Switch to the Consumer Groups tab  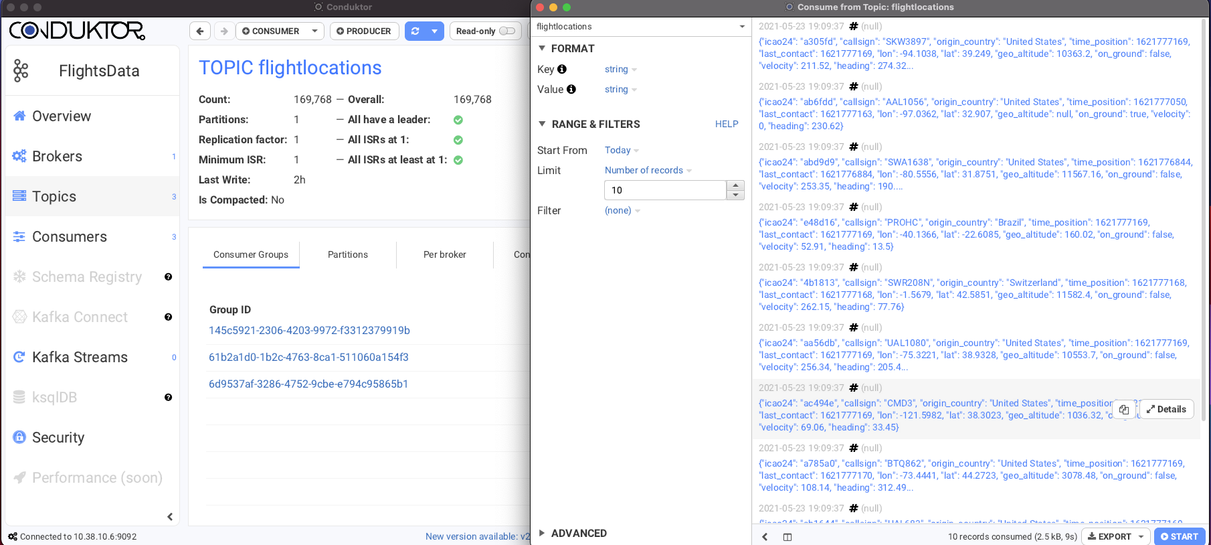click(251, 254)
